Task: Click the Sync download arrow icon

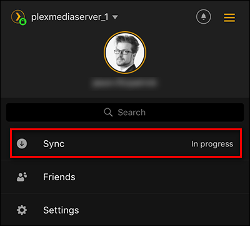Action: pyautogui.click(x=22, y=143)
